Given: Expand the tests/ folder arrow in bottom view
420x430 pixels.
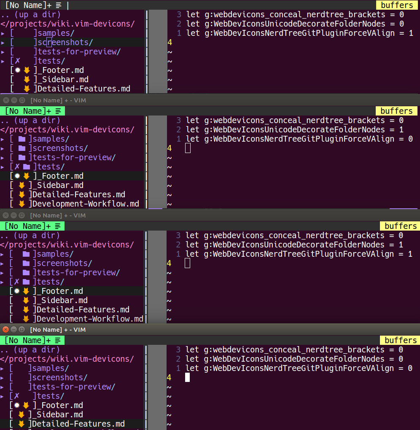Looking at the screenshot, I should point(2,396).
